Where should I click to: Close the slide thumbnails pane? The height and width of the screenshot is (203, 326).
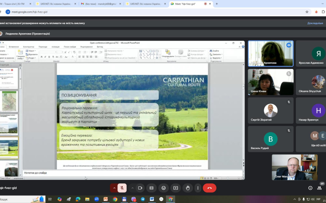point(20,65)
